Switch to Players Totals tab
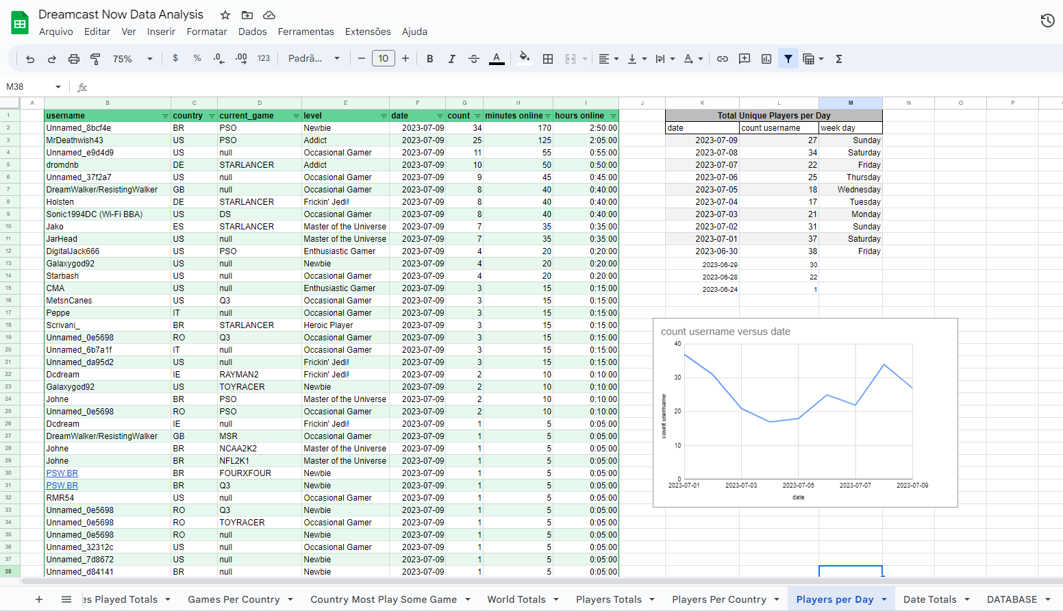This screenshot has width=1063, height=611. pos(609,599)
